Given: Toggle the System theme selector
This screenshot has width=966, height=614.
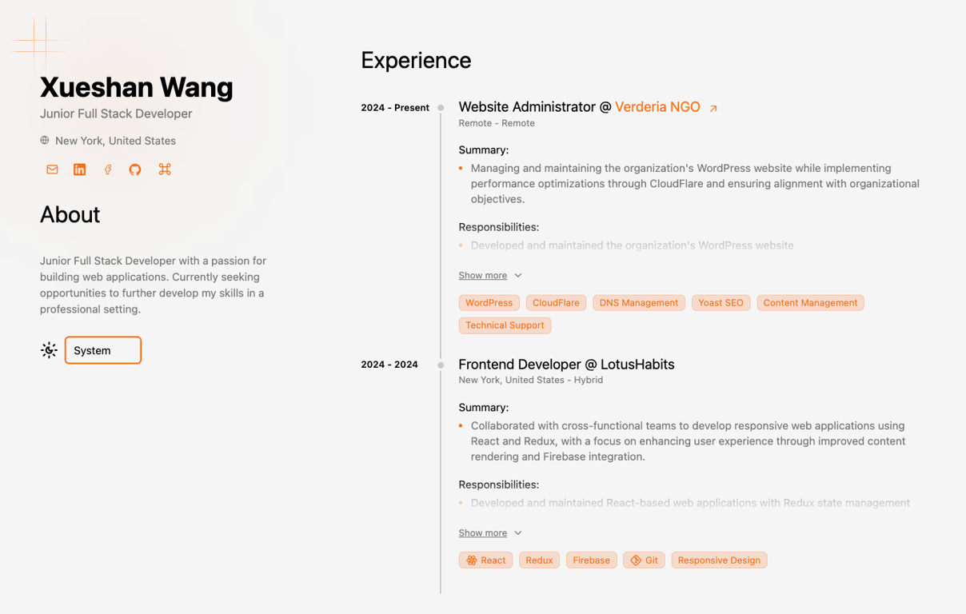Looking at the screenshot, I should click(103, 350).
